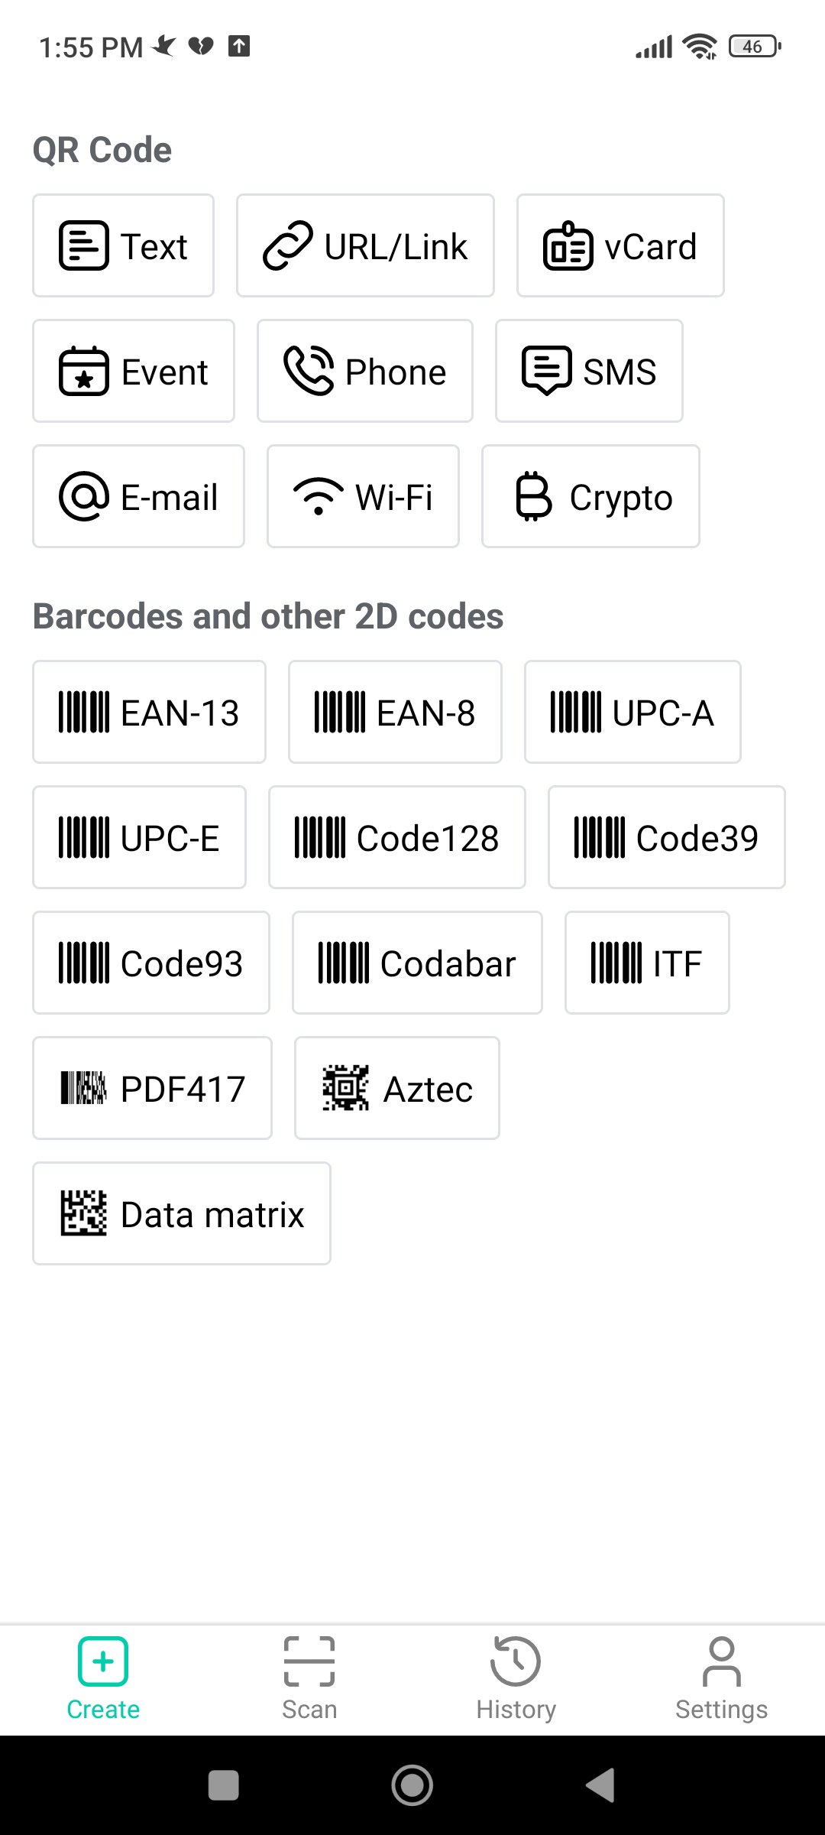Select the PDF417 barcode type

(x=153, y=1089)
